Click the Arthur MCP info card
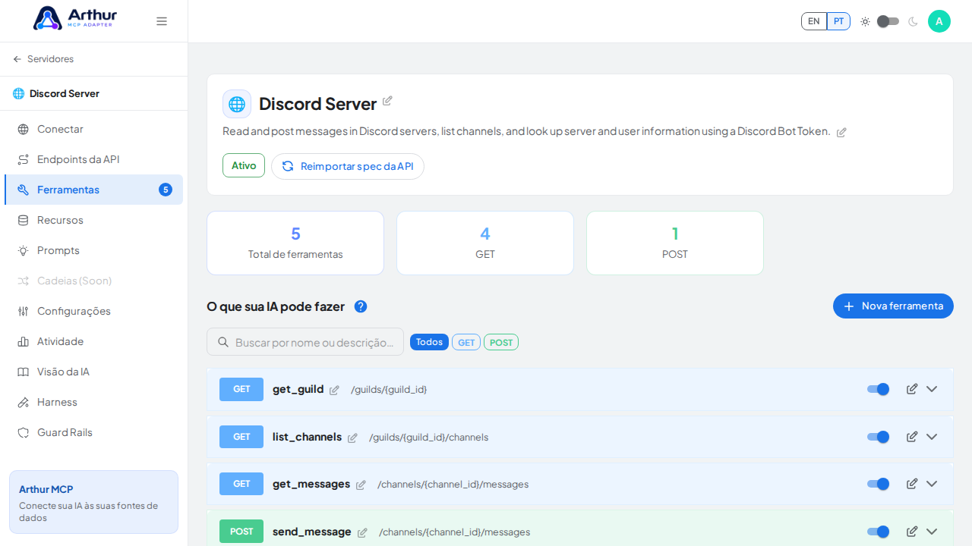This screenshot has height=546, width=972. (93, 502)
